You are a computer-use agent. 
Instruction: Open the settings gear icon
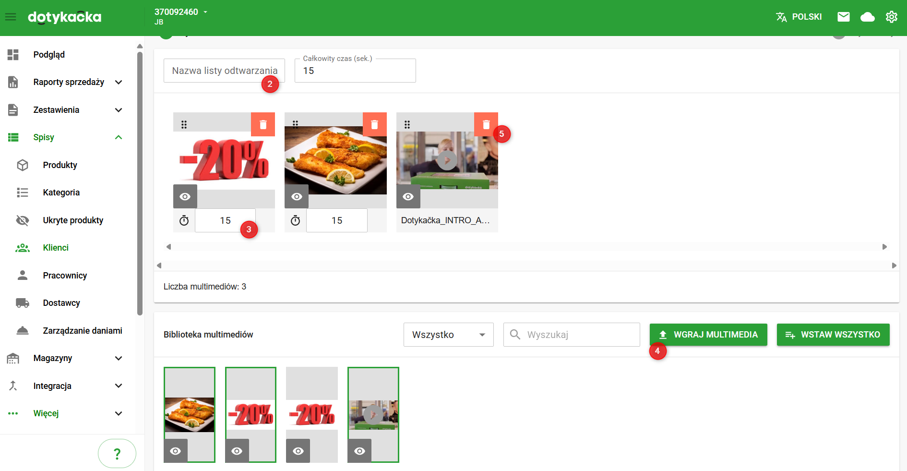(x=891, y=17)
